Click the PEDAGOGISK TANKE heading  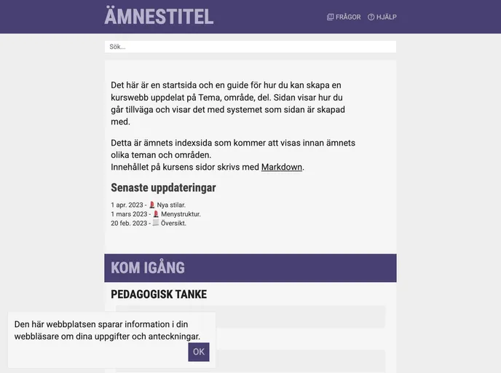tap(159, 294)
